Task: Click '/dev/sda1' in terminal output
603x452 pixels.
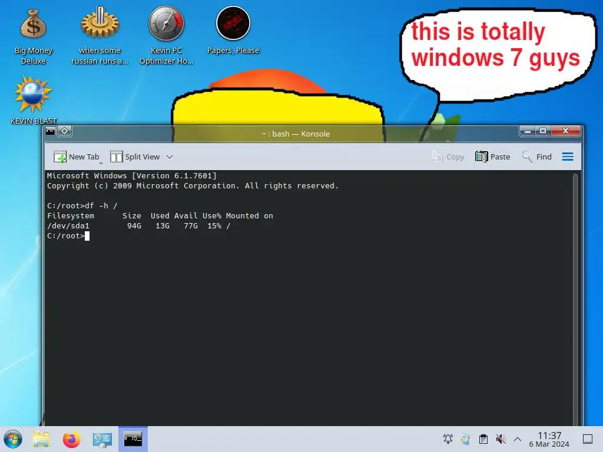Action: tap(68, 226)
